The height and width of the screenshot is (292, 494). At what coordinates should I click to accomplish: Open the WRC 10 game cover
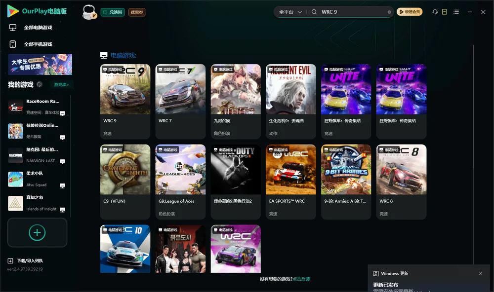point(125,249)
